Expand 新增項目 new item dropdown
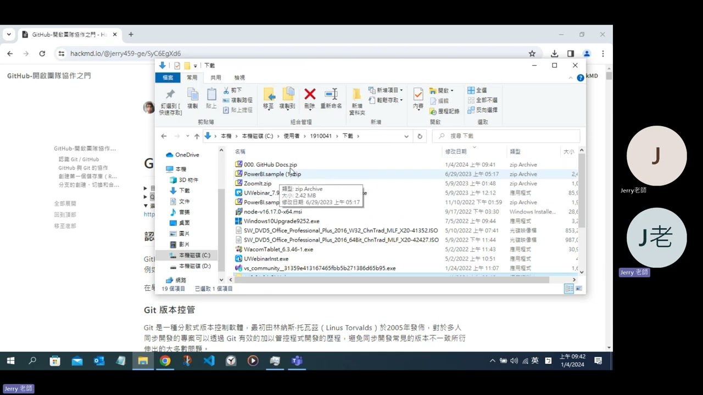Viewport: 703px width, 395px height. [x=386, y=90]
